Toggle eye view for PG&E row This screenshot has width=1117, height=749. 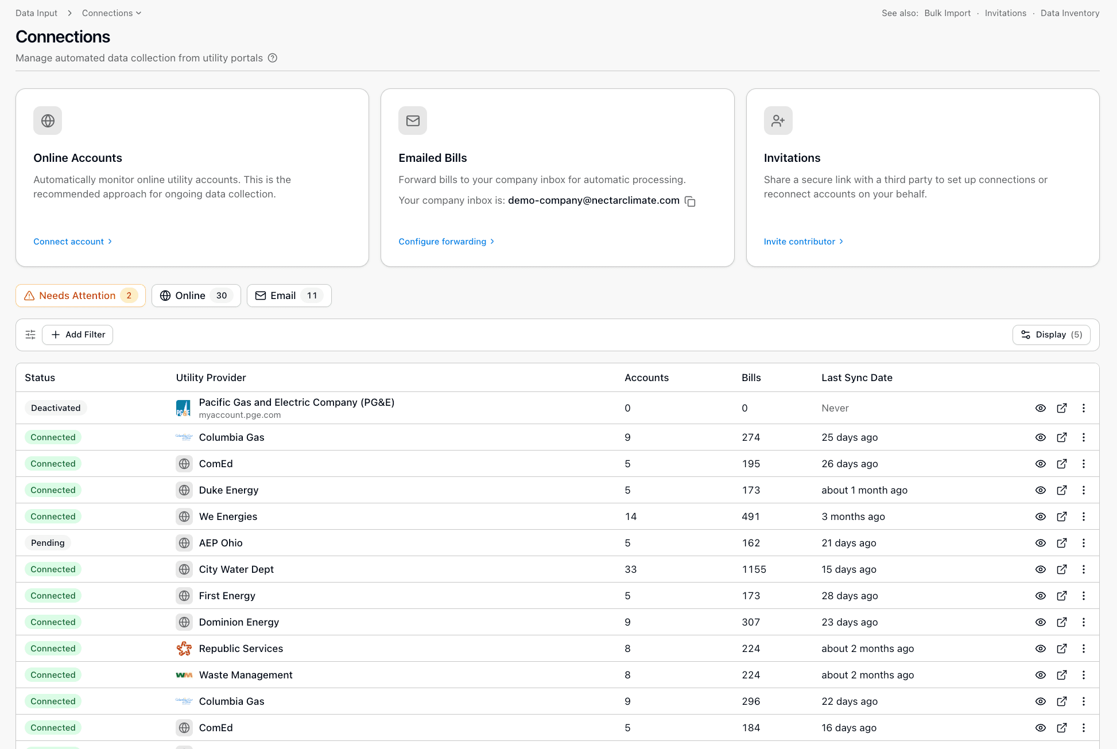click(1041, 408)
